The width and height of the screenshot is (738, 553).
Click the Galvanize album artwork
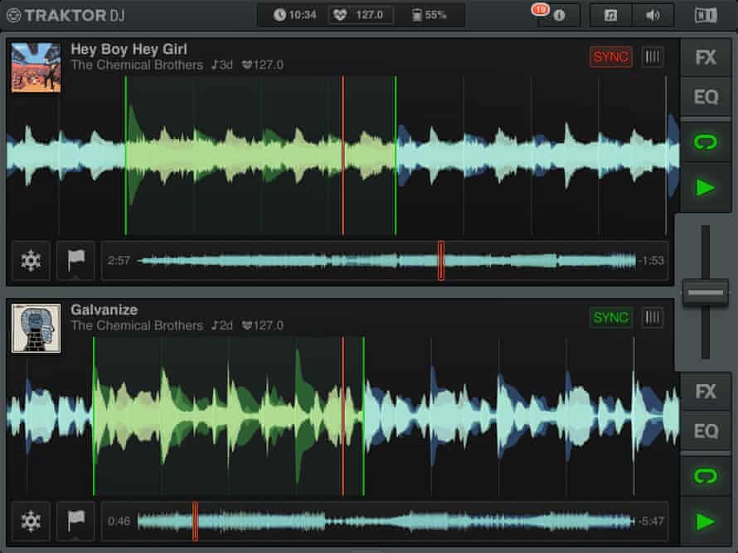pos(37,328)
